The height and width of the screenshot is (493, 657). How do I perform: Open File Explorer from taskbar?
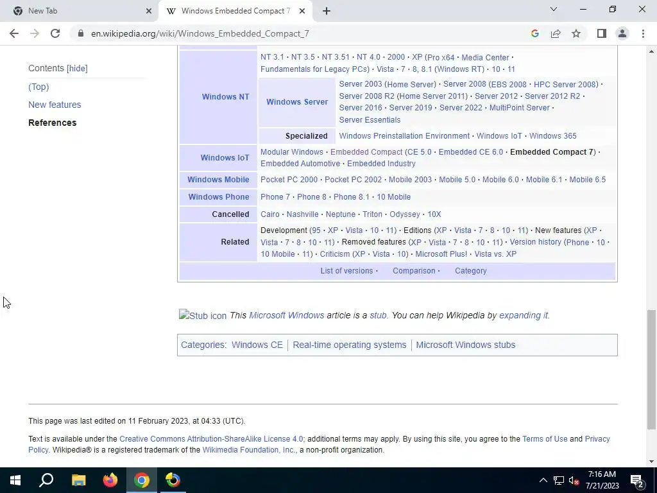78,480
